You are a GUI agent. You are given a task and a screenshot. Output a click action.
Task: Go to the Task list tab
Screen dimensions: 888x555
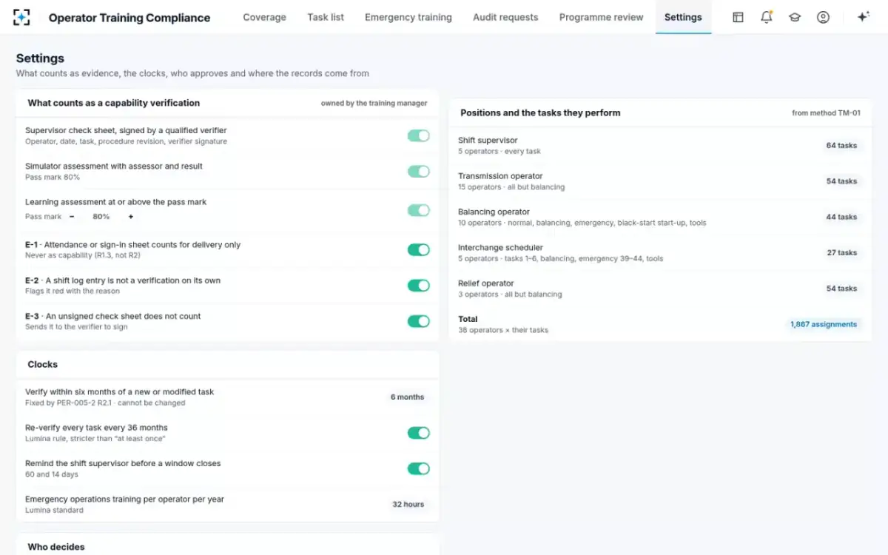coord(326,17)
